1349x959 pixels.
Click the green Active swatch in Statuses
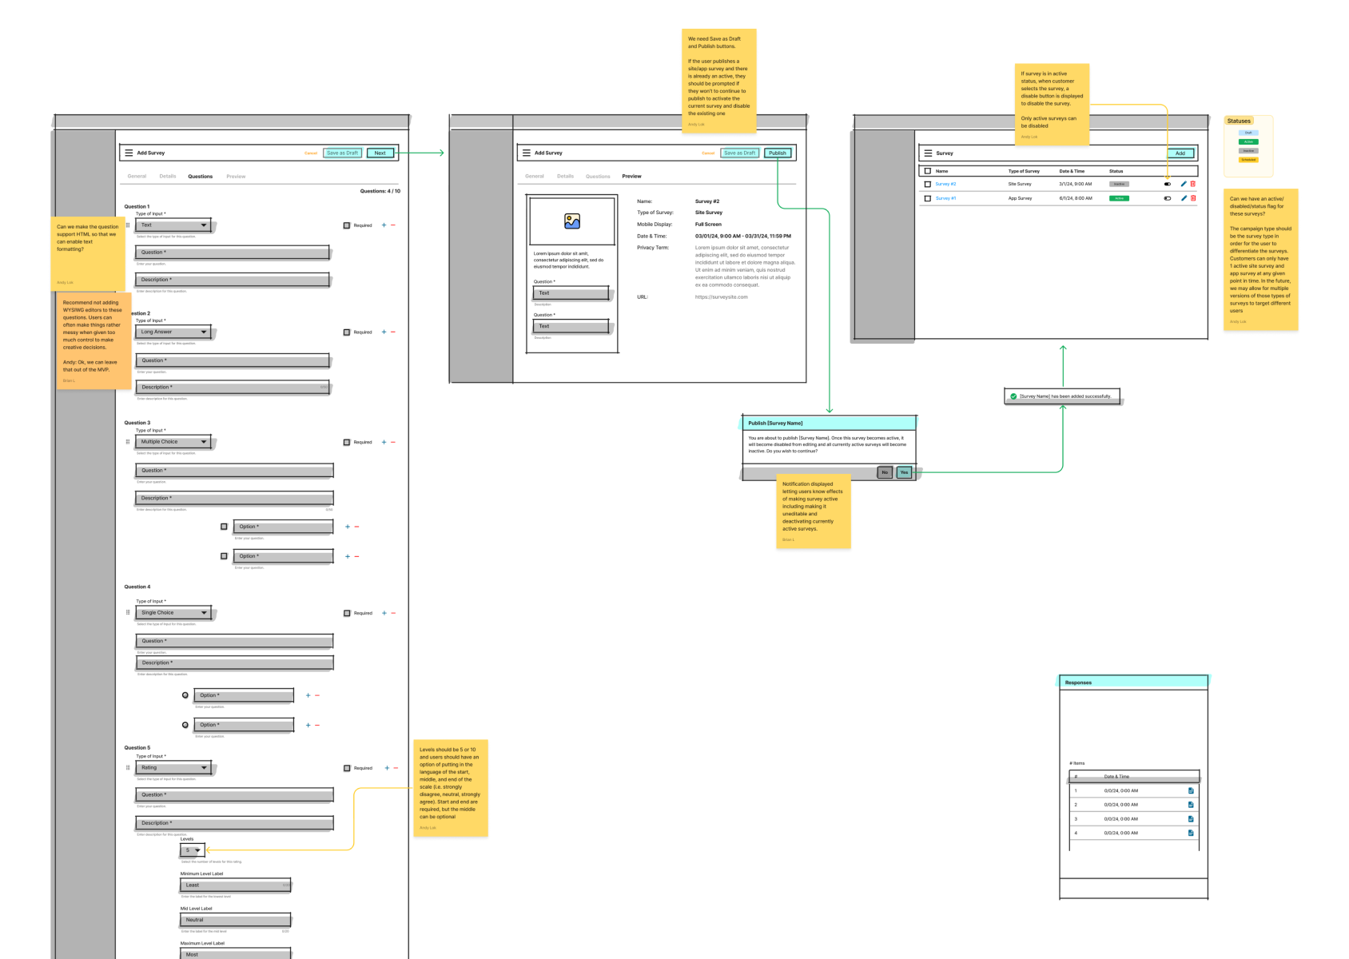[x=1248, y=141]
